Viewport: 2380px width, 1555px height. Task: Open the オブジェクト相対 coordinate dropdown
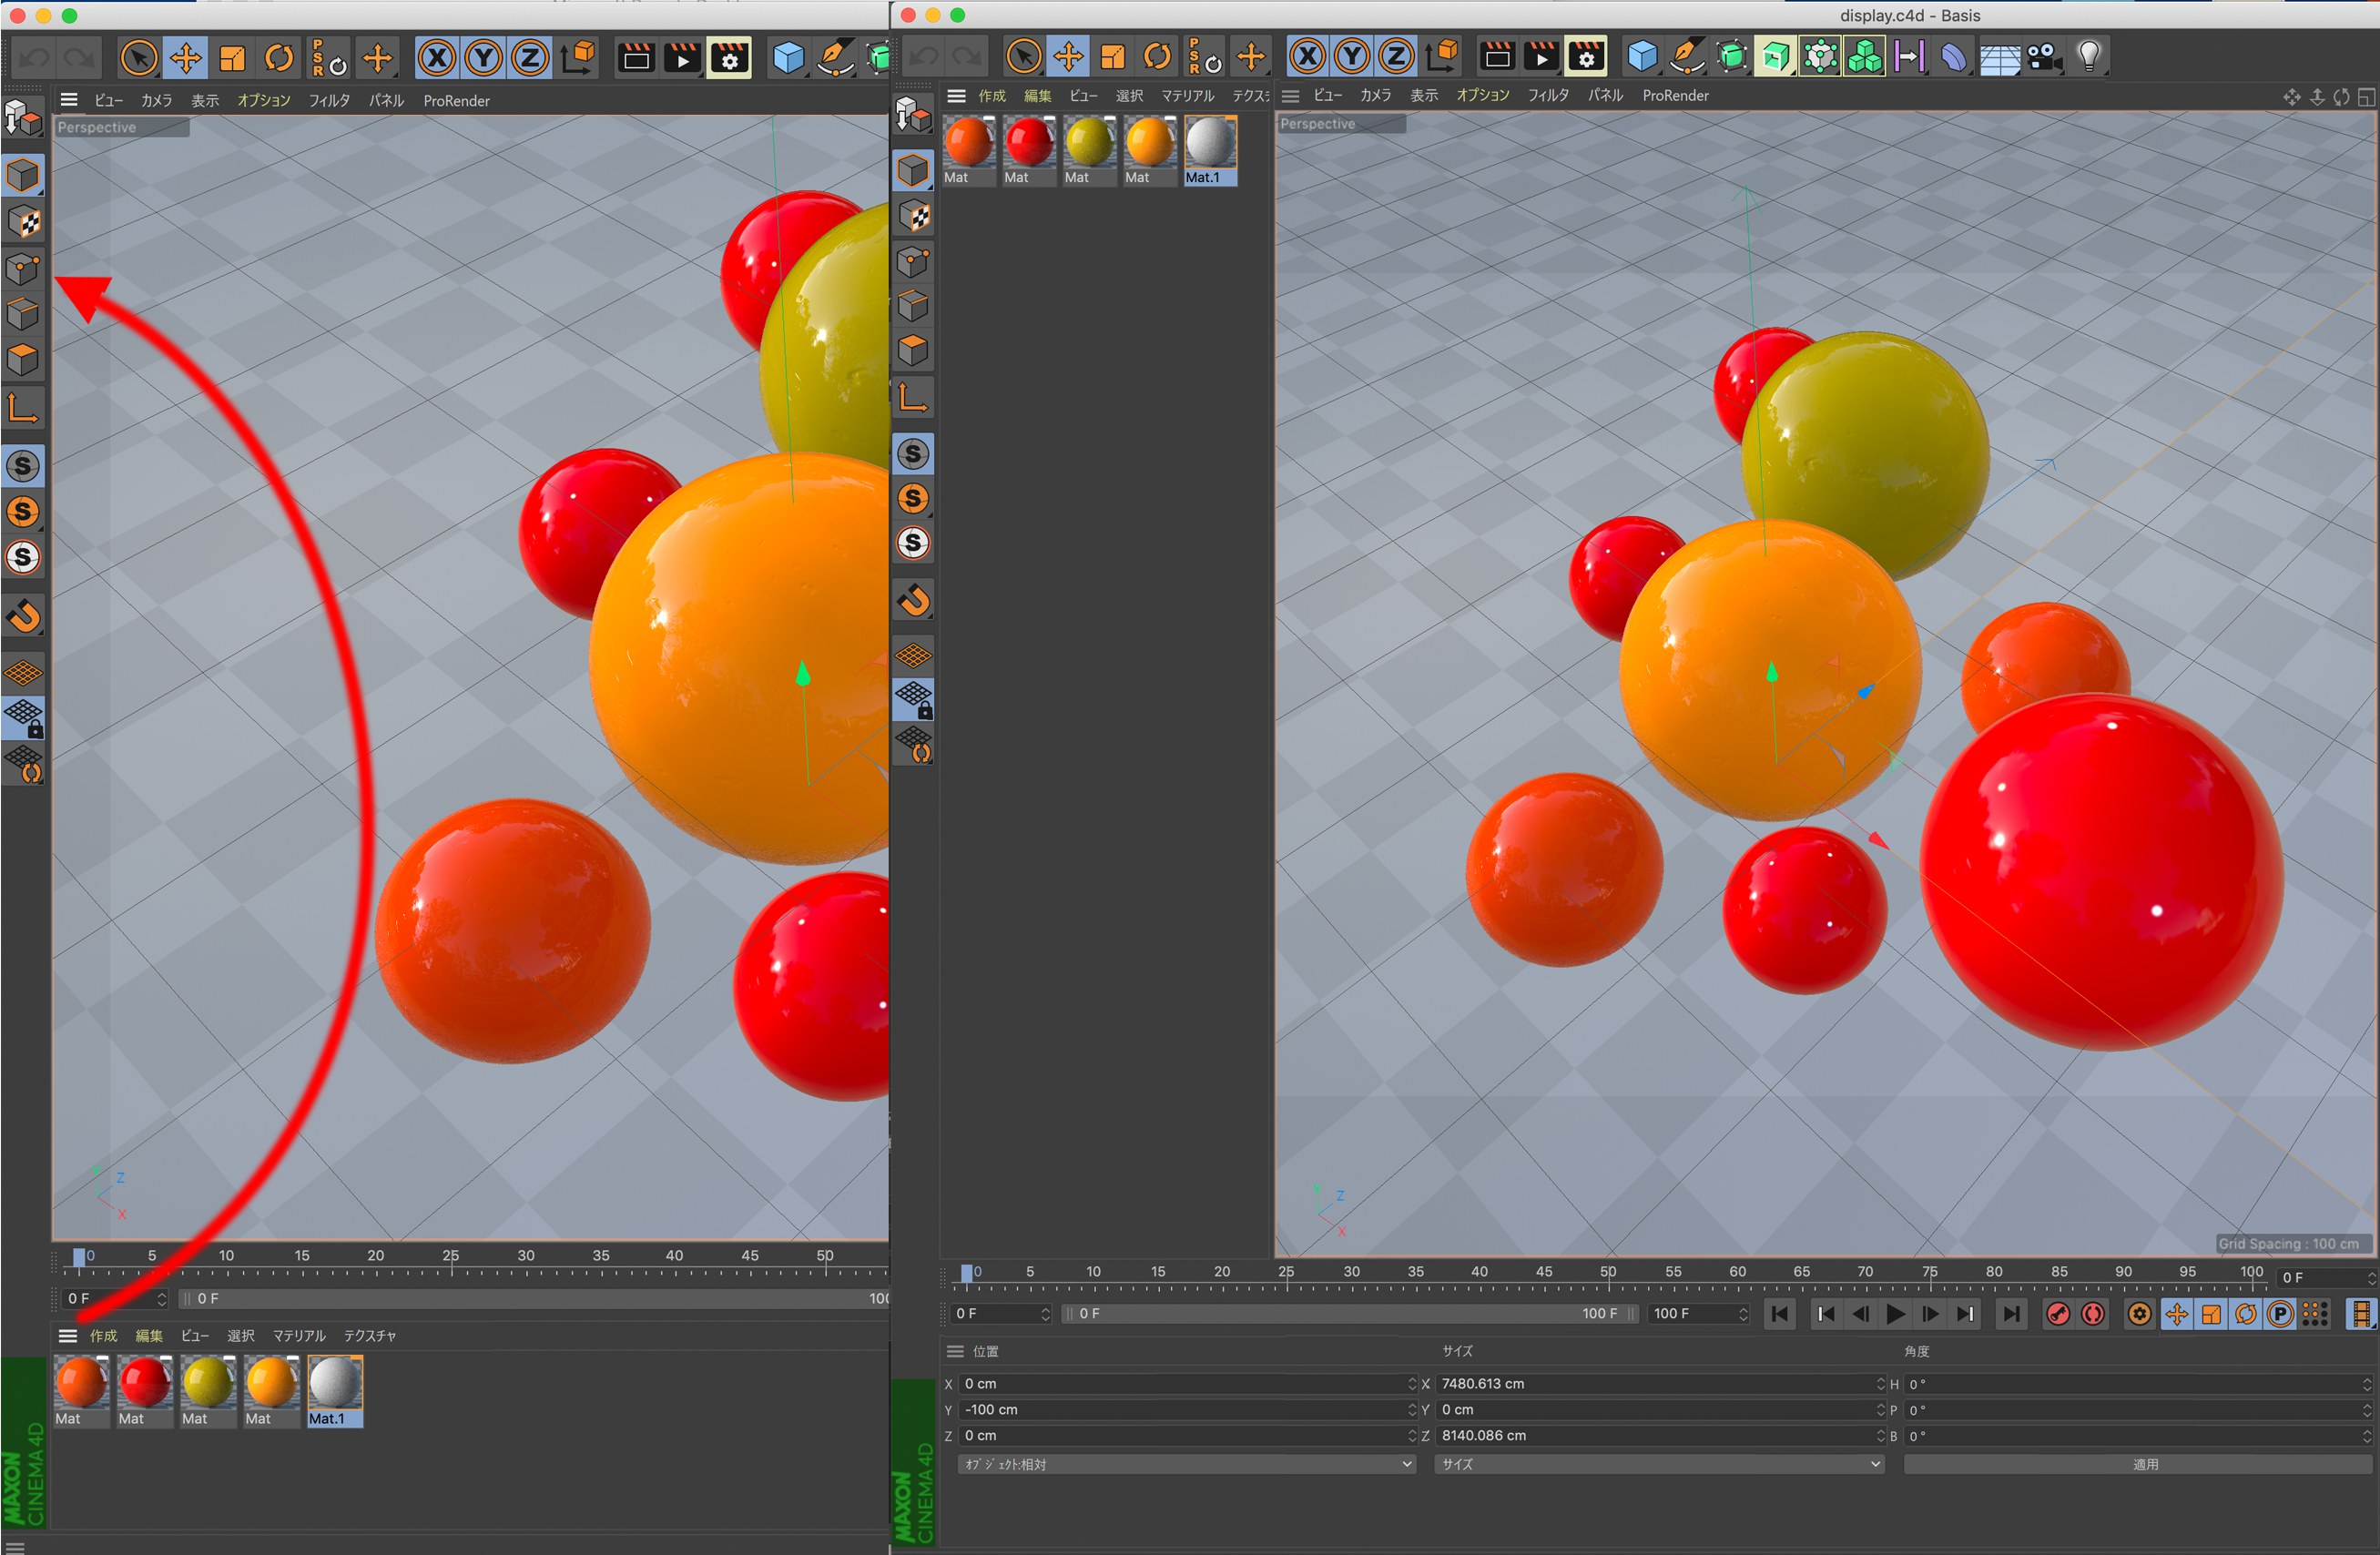tap(1186, 1464)
